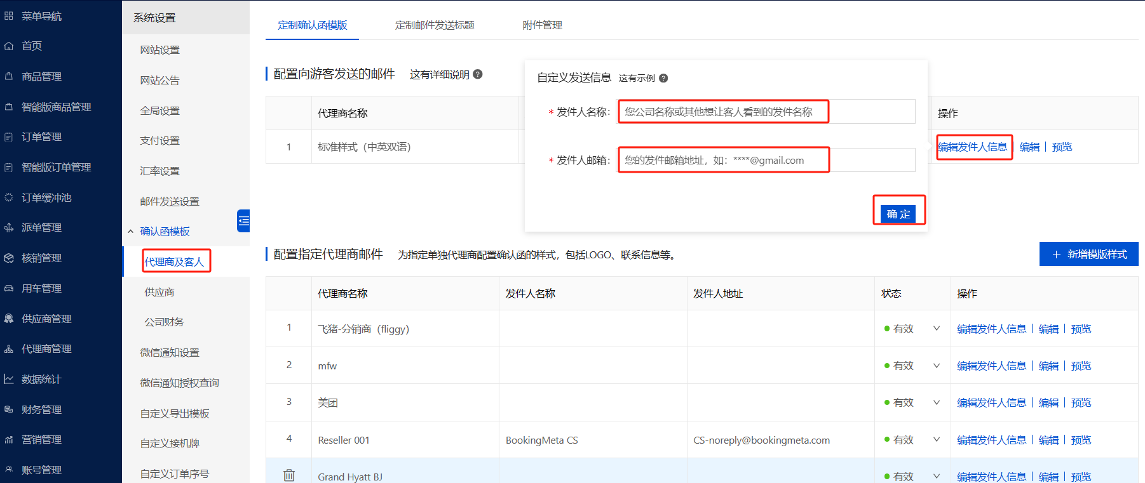The width and height of the screenshot is (1145, 483).
Task: Click the 核销管理 icon
Action: [x=9, y=258]
